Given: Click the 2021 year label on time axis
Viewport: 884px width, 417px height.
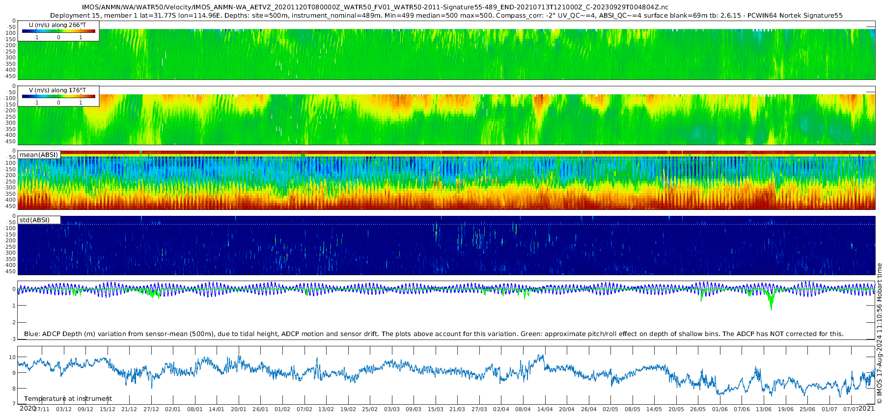Looking at the screenshot, I should 866,408.
